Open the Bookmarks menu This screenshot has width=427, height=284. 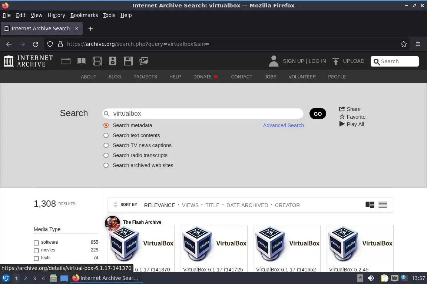click(84, 15)
